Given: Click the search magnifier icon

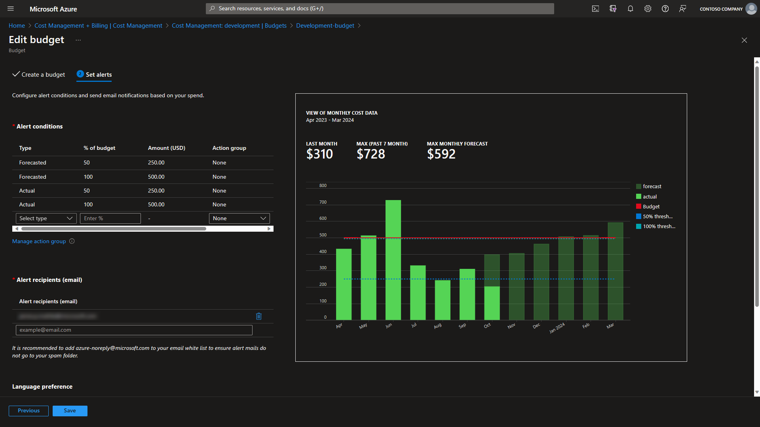Looking at the screenshot, I should click(x=212, y=8).
